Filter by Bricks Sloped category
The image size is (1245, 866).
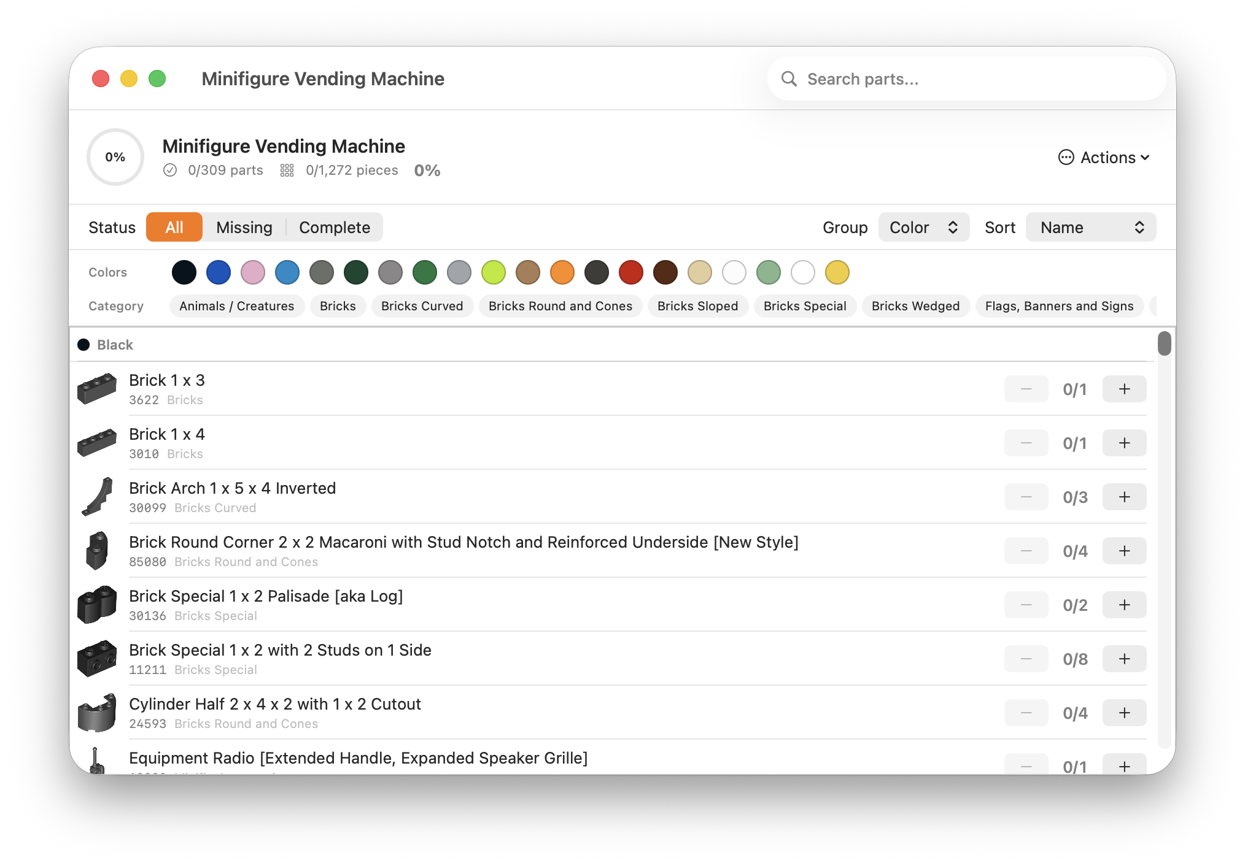tap(697, 306)
